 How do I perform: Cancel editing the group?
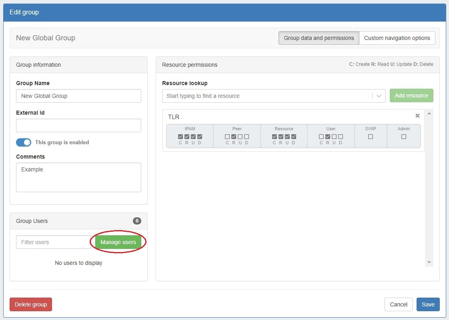[x=399, y=304]
